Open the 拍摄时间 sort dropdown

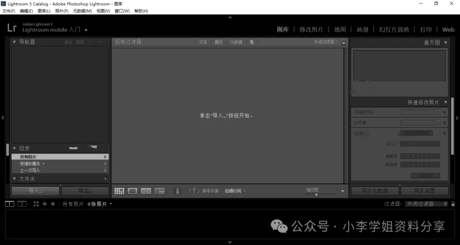tap(235, 191)
